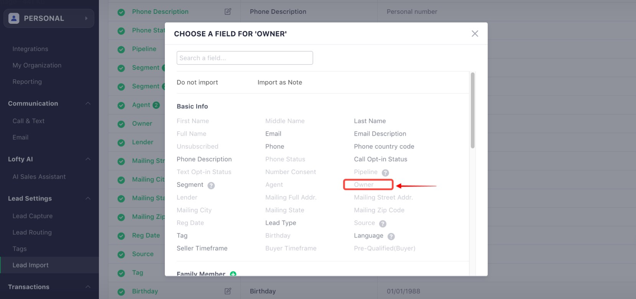
Task: Click the Search a field input
Action: tap(245, 58)
